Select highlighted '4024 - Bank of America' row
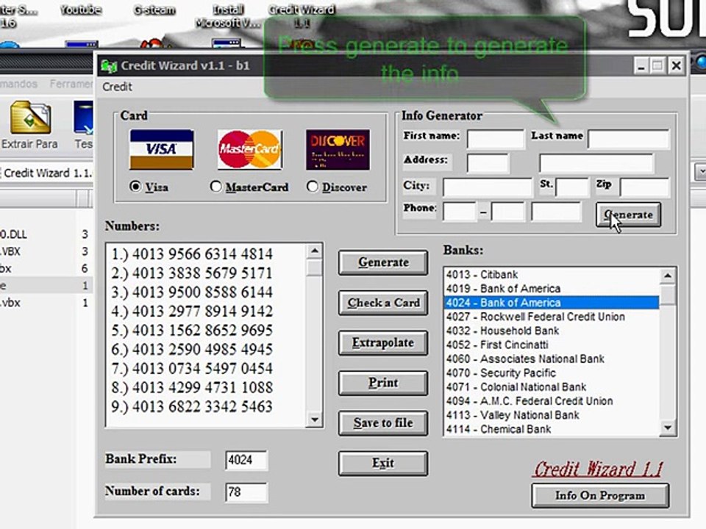706x529 pixels. [551, 303]
